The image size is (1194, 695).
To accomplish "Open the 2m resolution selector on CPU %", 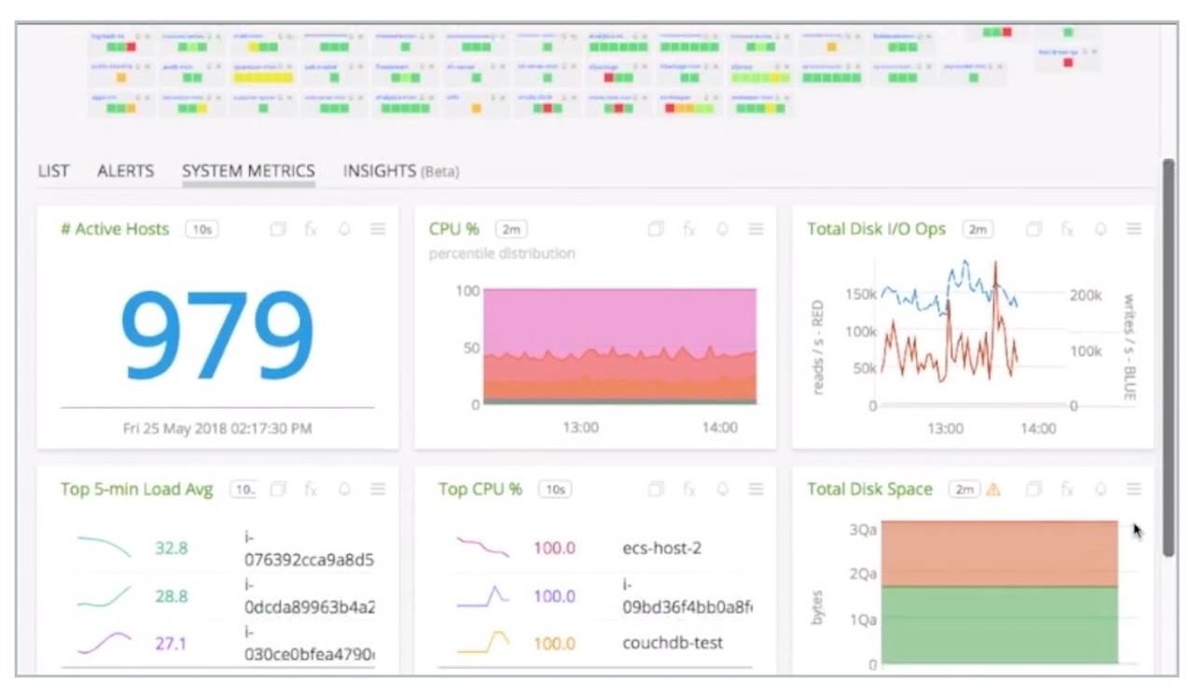I will coord(509,228).
